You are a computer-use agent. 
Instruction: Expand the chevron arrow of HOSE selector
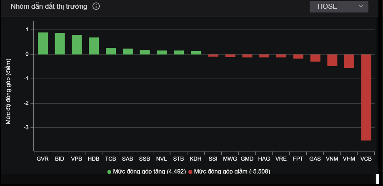click(361, 6)
